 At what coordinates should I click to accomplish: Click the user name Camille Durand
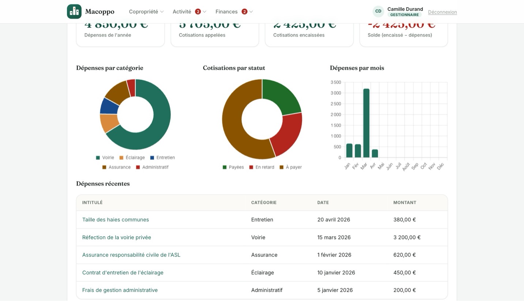tap(405, 9)
